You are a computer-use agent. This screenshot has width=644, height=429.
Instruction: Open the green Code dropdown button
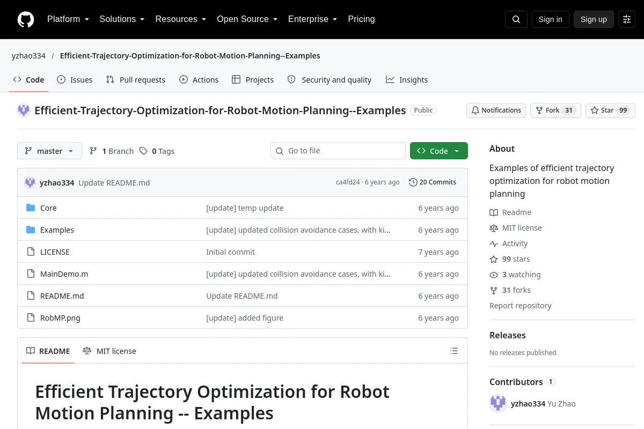[x=439, y=151]
